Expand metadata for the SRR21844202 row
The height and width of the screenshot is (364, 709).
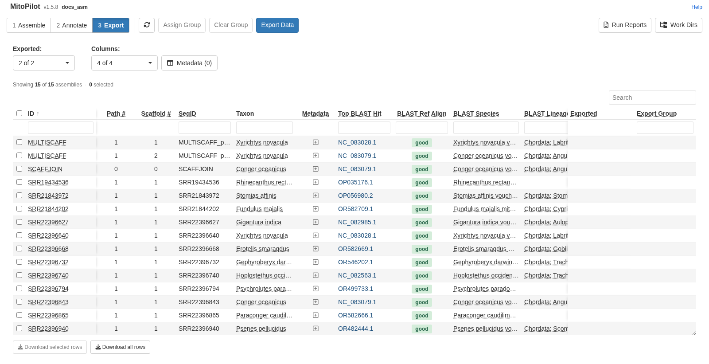point(316,209)
